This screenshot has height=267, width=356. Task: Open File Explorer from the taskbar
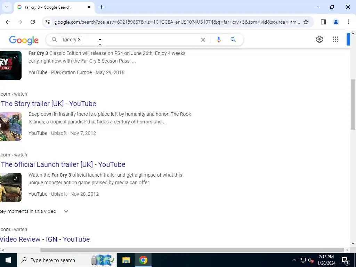[126, 260]
